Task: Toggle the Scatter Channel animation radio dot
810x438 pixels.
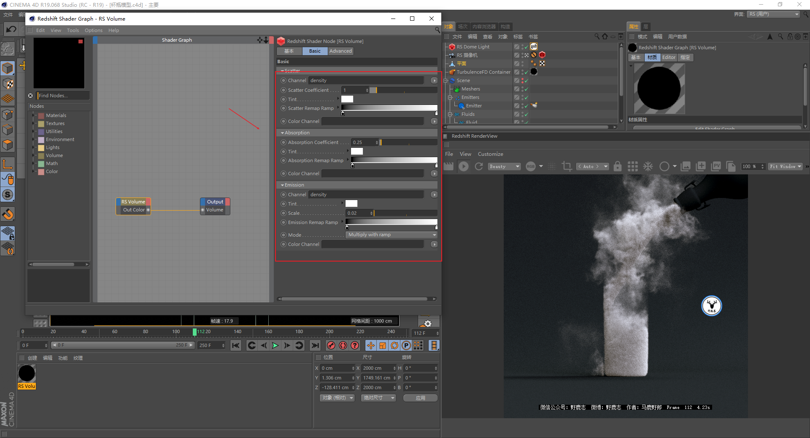Action: click(x=283, y=80)
